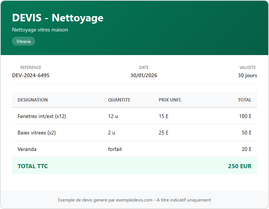269x209 pixels.
Task: Select the Vitrerie category badge
Action: click(24, 42)
